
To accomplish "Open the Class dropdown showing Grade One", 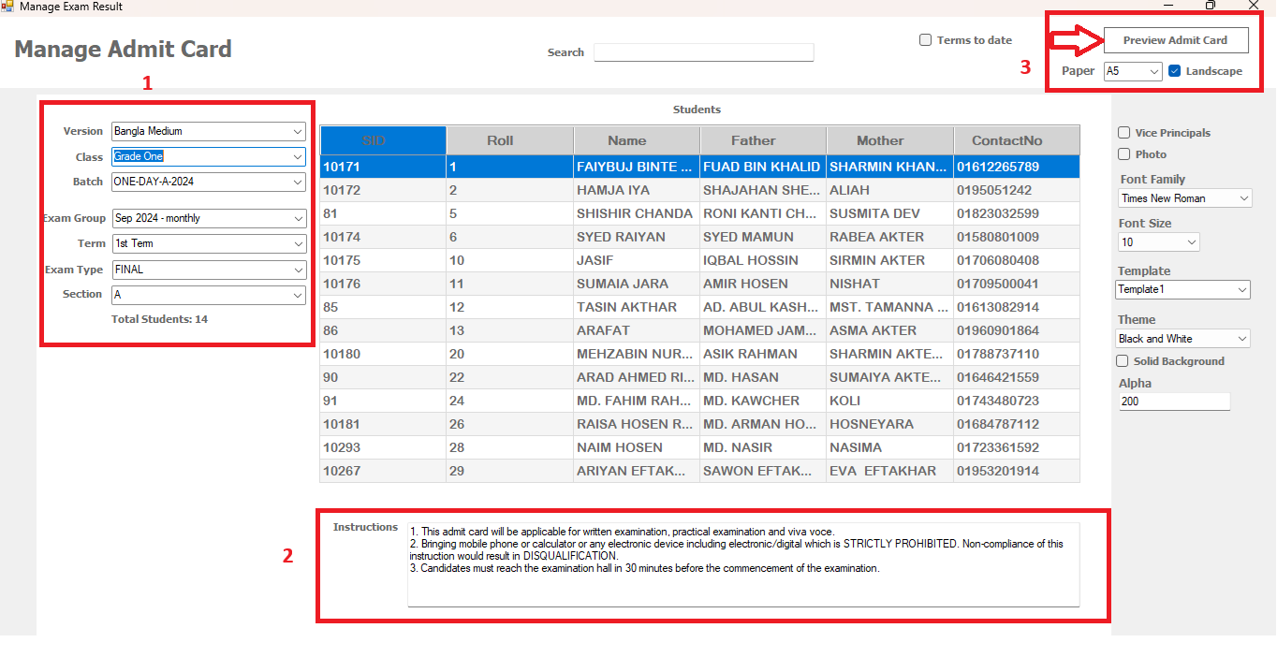I will click(x=209, y=156).
